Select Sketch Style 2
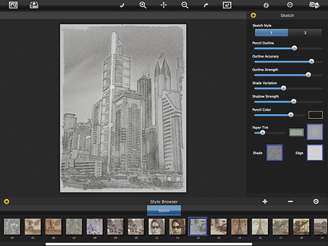The height and width of the screenshot is (246, 328). [305, 33]
